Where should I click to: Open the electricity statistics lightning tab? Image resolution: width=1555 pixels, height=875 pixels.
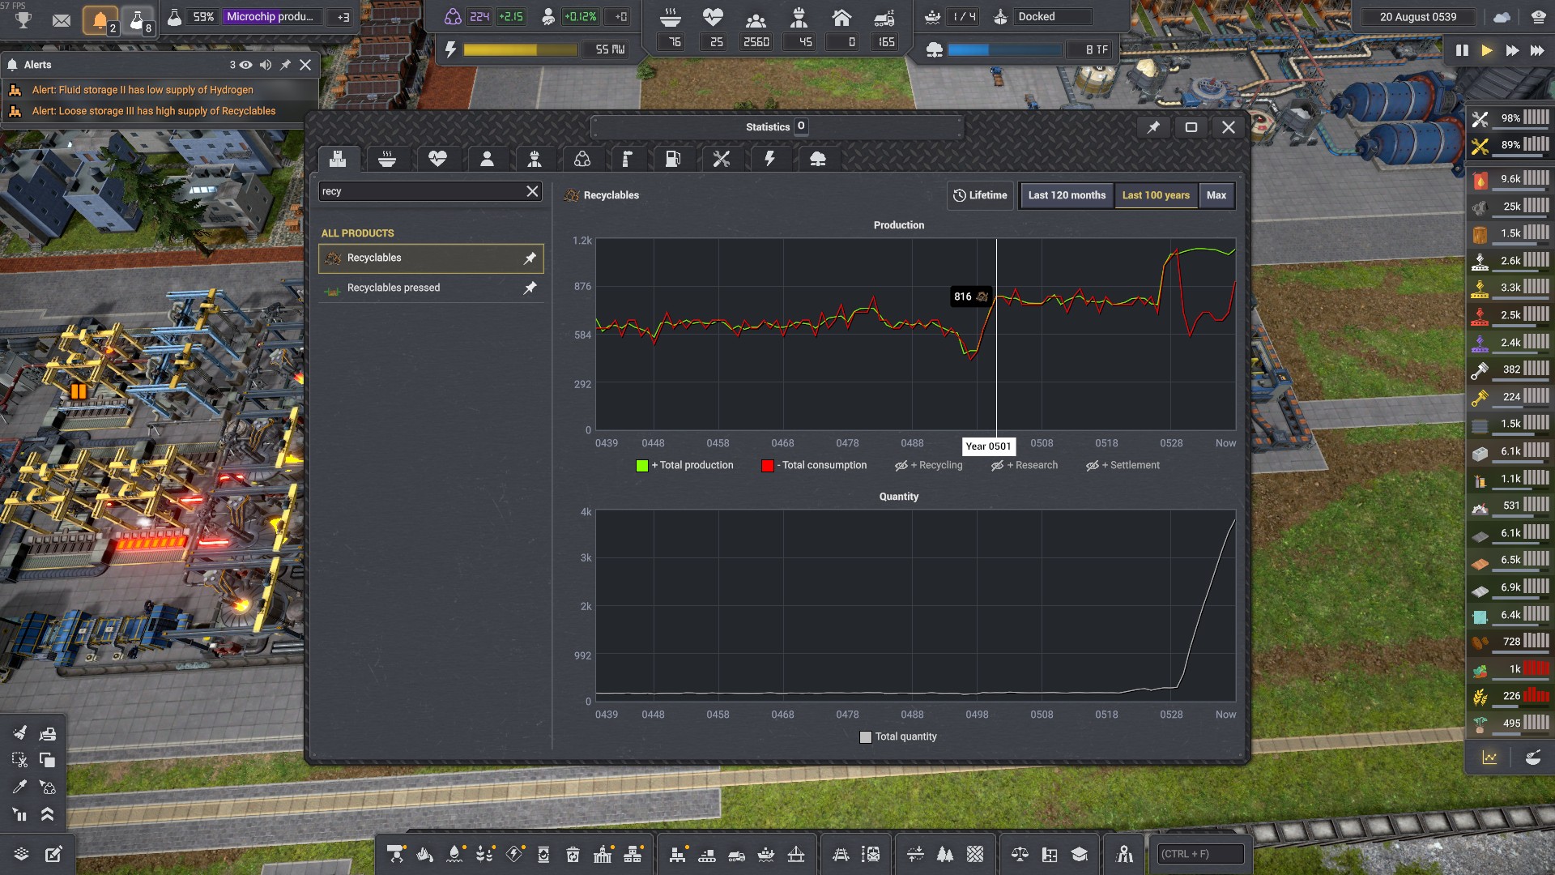tap(769, 159)
